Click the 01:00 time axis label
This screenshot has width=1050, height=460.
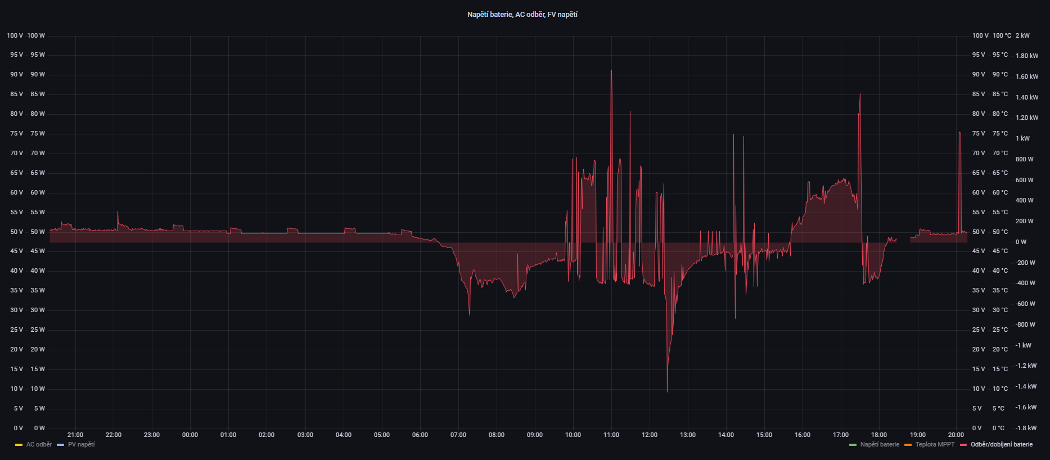(x=228, y=435)
